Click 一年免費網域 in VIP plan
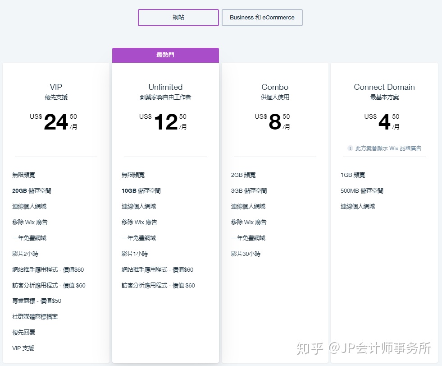442x366 pixels. coord(29,238)
